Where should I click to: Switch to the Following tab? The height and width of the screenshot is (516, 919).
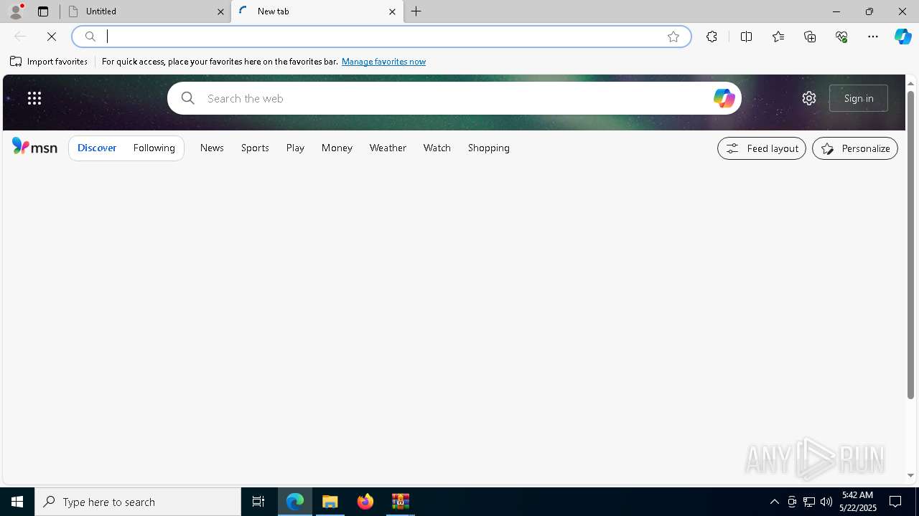[154, 148]
